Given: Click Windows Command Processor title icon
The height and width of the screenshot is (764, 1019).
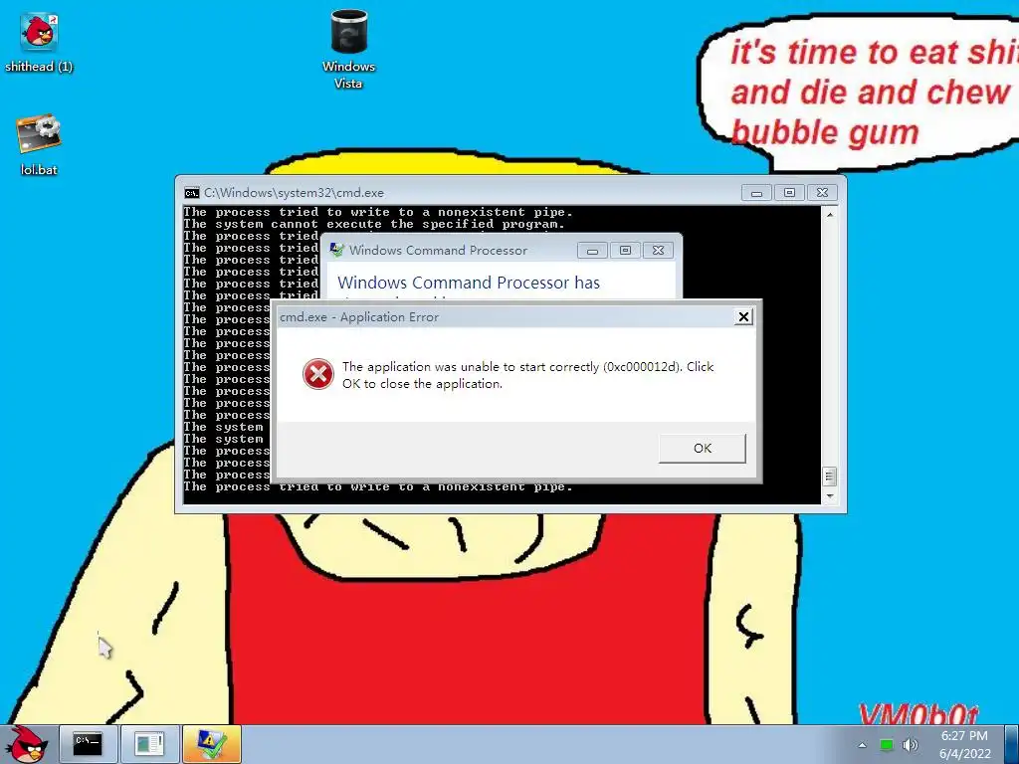Looking at the screenshot, I should 336,250.
